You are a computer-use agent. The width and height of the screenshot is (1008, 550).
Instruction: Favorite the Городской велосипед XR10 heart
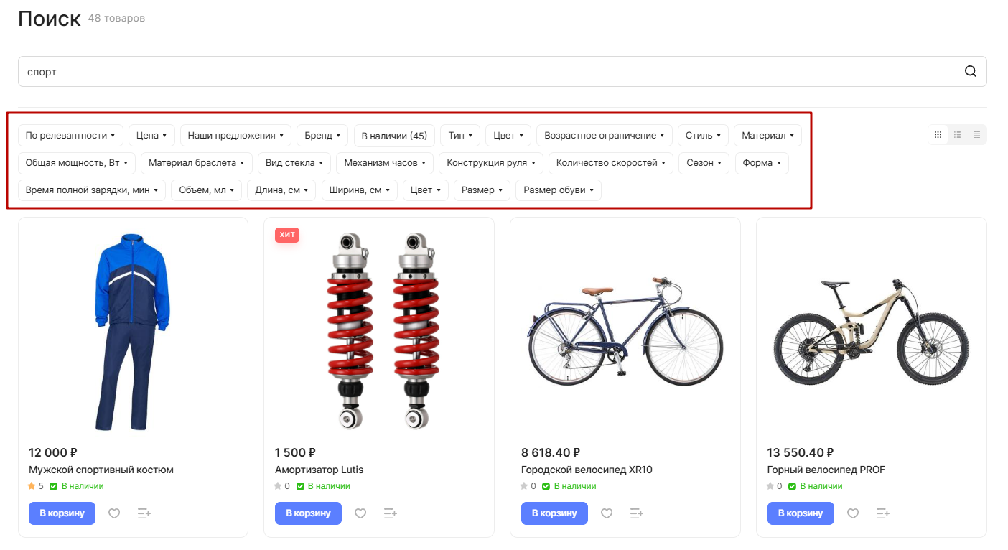[x=607, y=513]
